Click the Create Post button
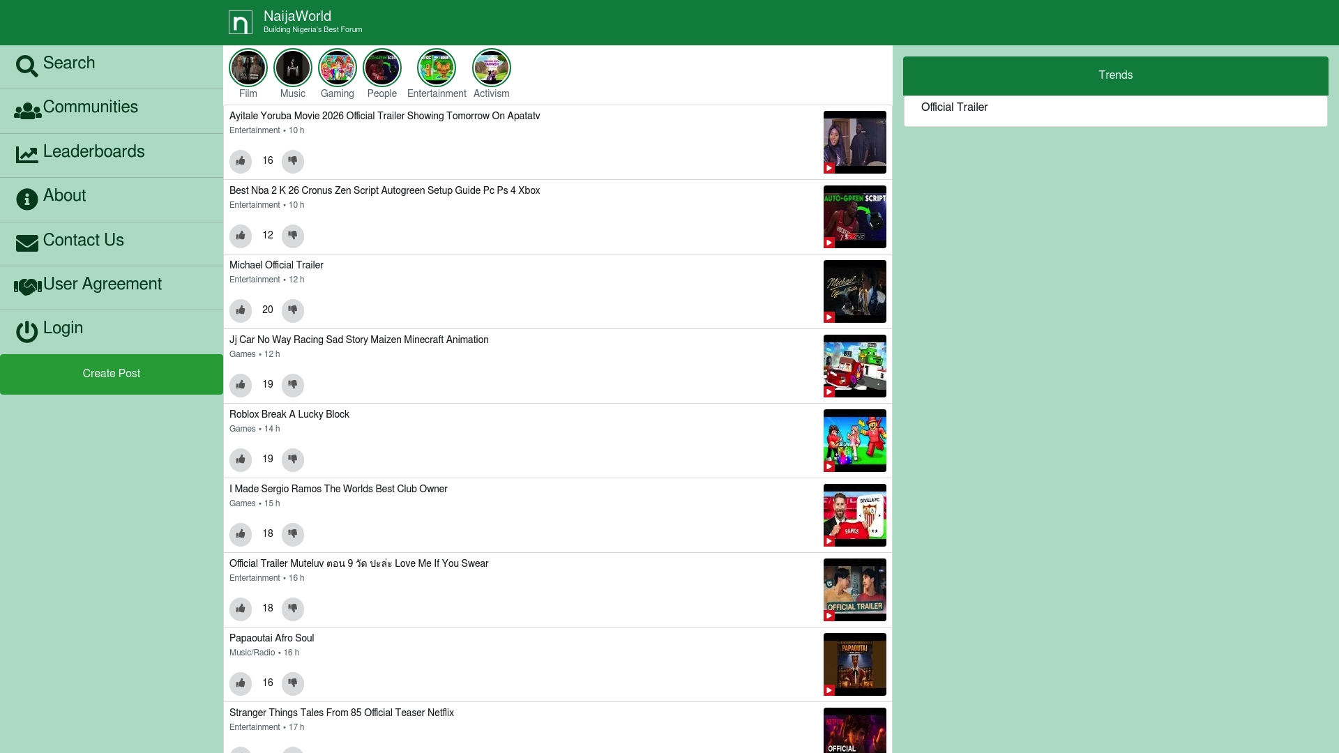The height and width of the screenshot is (753, 1339). pyautogui.click(x=111, y=374)
